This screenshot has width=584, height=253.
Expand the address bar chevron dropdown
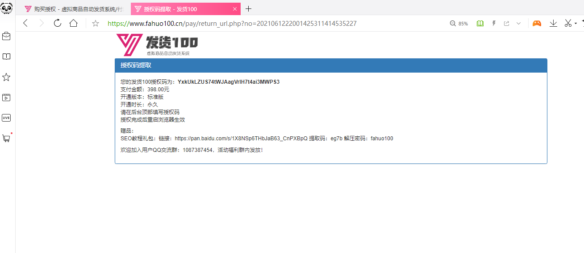point(518,24)
